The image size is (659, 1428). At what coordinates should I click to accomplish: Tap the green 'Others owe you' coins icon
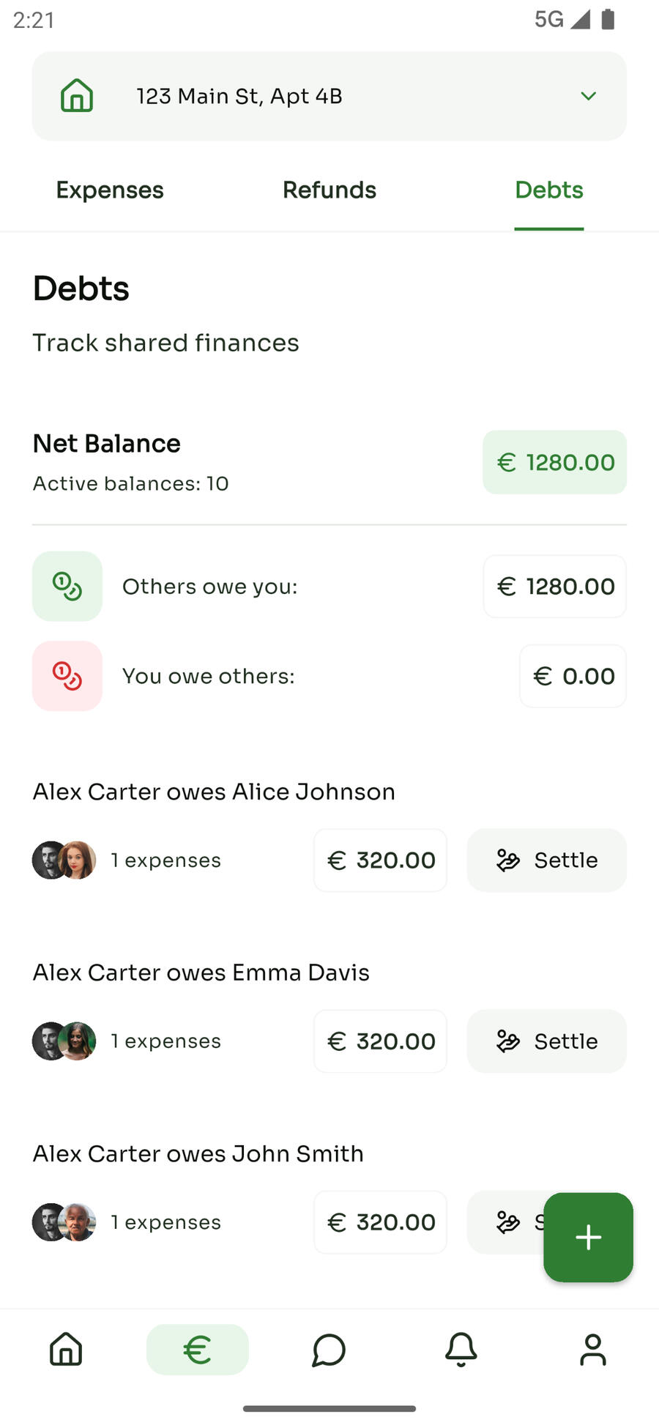click(67, 587)
